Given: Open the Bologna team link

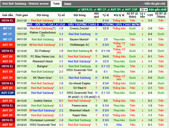Looking at the screenshot, I should pyautogui.click(x=43, y=66).
